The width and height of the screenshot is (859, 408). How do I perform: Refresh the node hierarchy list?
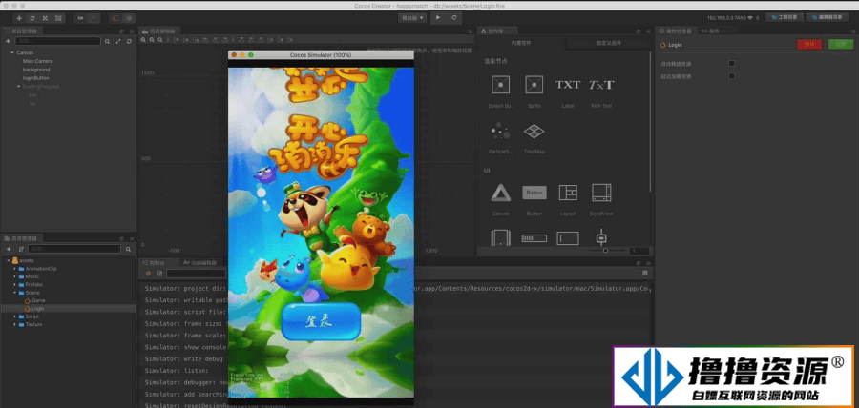pyautogui.click(x=129, y=42)
